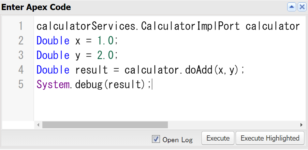This screenshot has width=308, height=150.
Task: Place cursor on the value 1.0
Action: (106, 41)
